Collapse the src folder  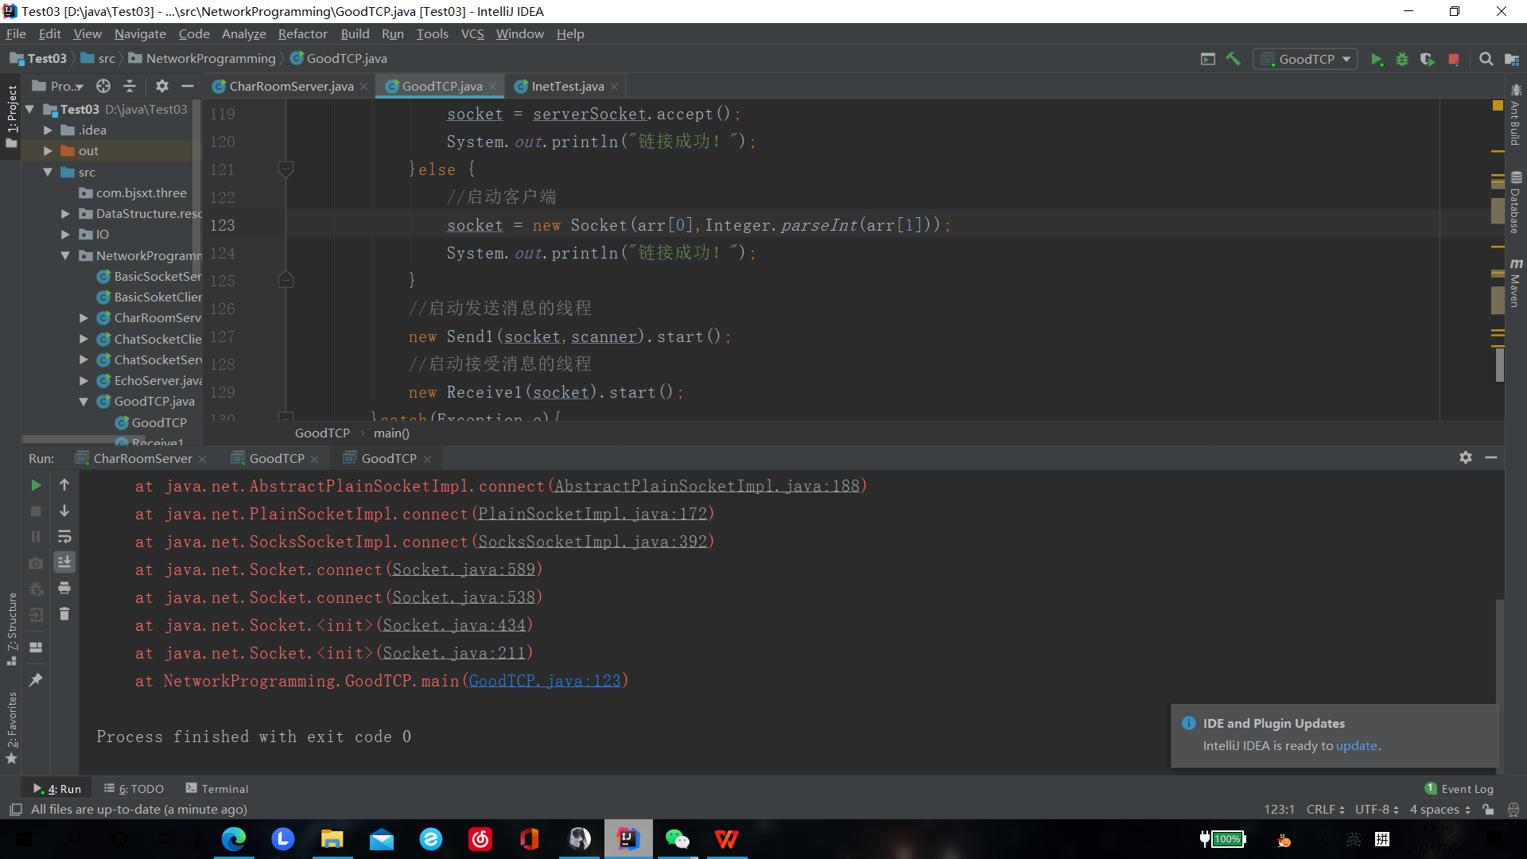pos(49,172)
